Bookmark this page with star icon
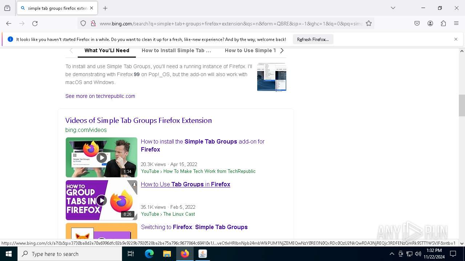The width and height of the screenshot is (465, 261). (x=369, y=24)
